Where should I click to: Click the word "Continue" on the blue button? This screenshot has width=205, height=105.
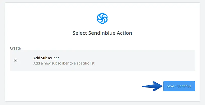184,86
